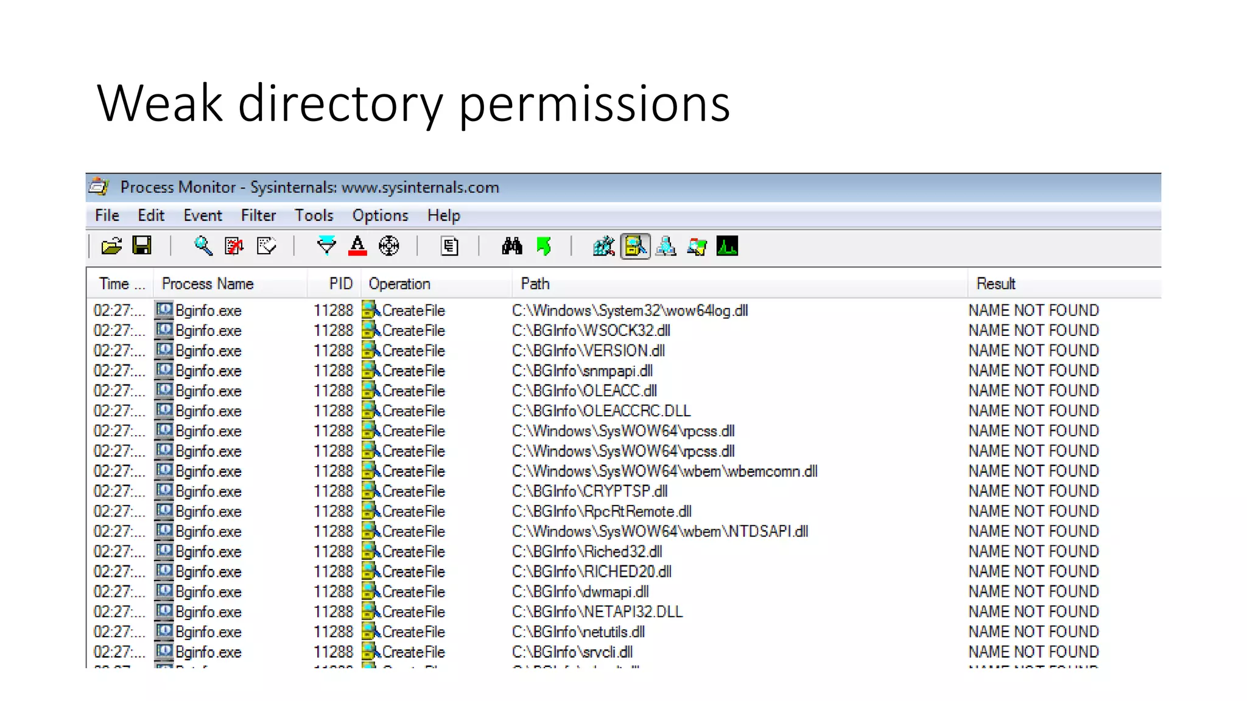Select the wow64log.dll event row path

coord(630,310)
